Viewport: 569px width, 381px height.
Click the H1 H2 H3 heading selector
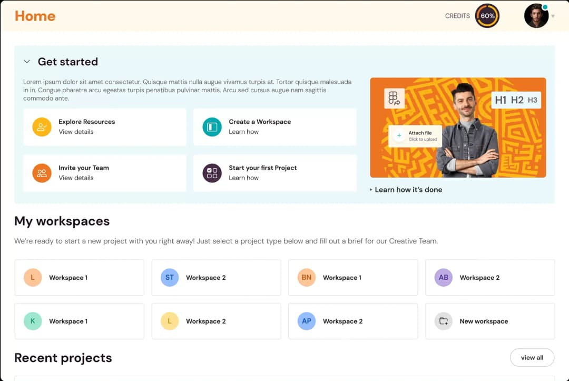point(516,100)
